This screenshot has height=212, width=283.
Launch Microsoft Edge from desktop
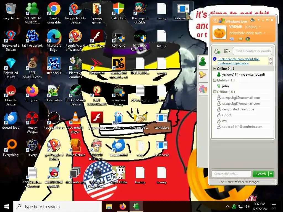pyautogui.click(x=54, y=41)
